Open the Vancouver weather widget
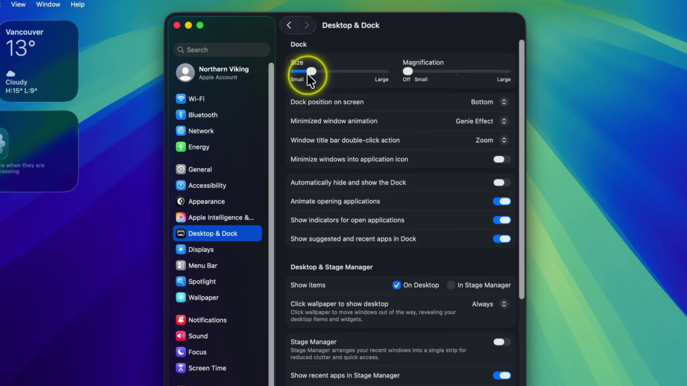 39,61
